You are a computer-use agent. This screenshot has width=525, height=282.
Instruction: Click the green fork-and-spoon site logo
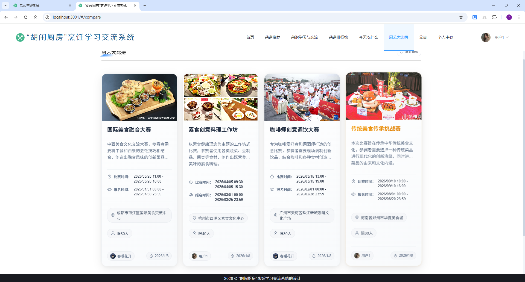point(20,37)
